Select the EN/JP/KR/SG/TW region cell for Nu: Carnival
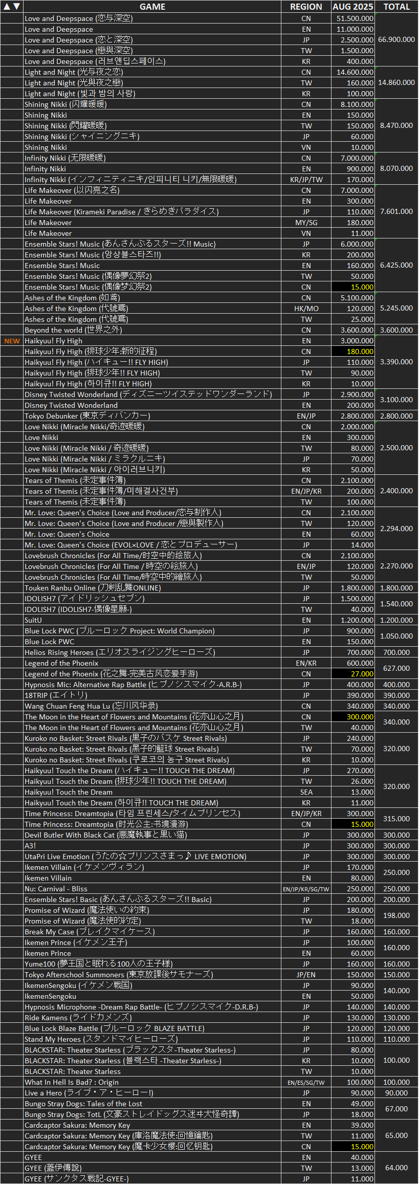 coord(306,889)
